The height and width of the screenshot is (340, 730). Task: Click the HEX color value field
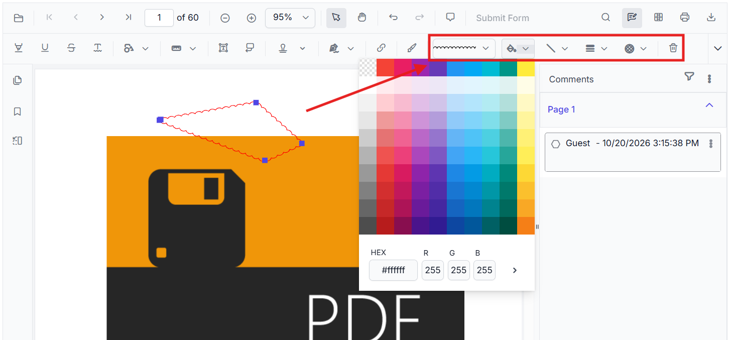tap(393, 270)
